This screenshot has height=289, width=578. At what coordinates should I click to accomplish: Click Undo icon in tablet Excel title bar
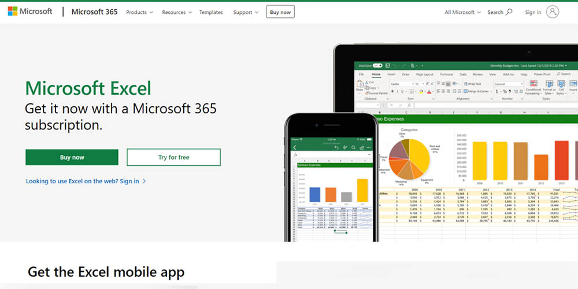tap(395, 66)
